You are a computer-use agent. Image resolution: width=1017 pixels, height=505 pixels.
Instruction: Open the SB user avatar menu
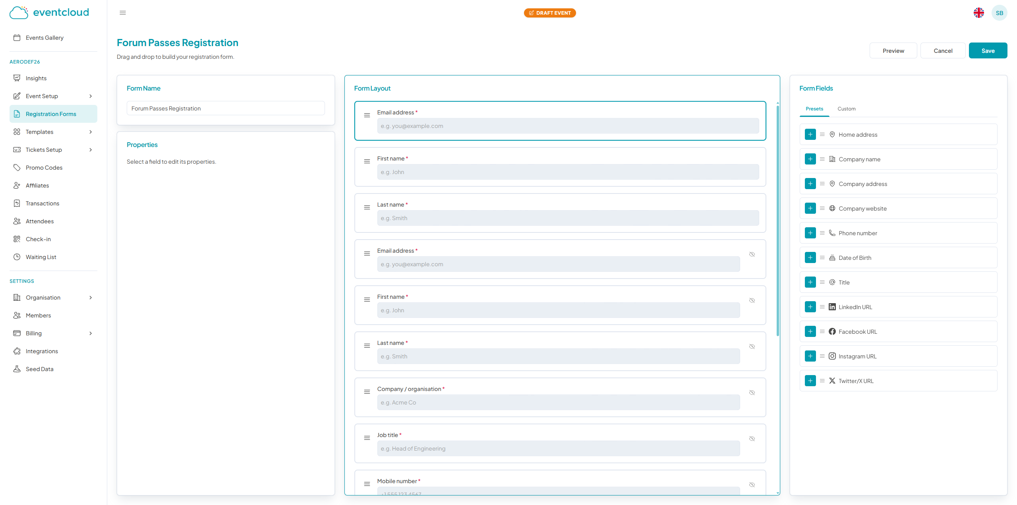tap(999, 13)
